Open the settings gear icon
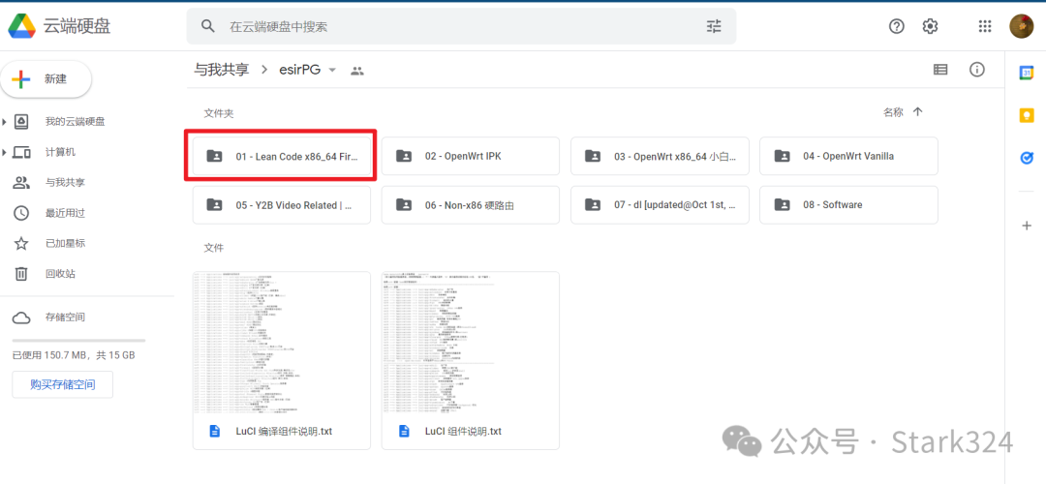The width and height of the screenshot is (1046, 484). pos(930,26)
